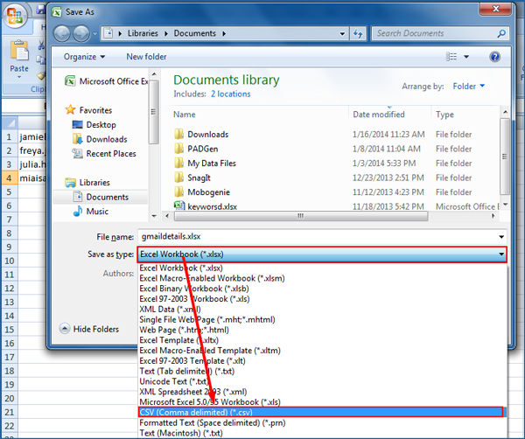Select Music under Libraries

point(91,212)
